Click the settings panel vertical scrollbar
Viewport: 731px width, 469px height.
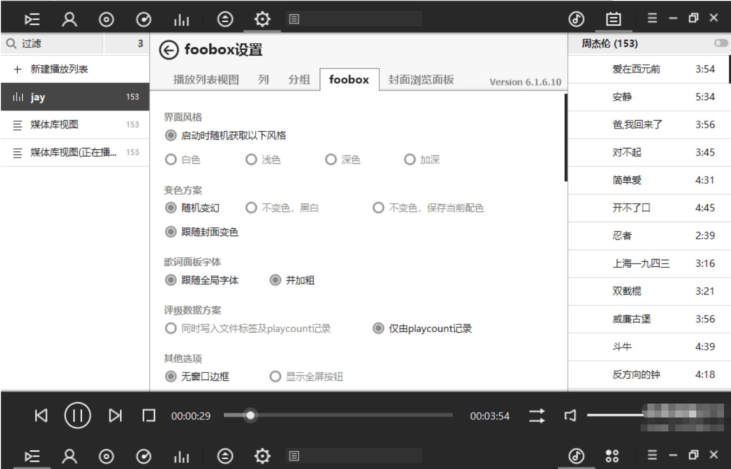click(x=566, y=137)
